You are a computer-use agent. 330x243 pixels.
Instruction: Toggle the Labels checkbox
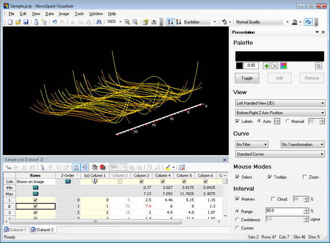coord(238,121)
